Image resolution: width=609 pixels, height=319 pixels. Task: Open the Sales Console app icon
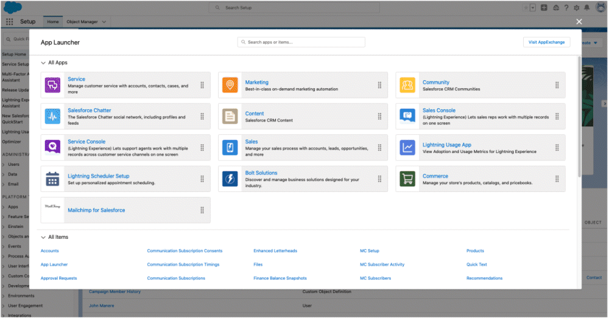pos(407,116)
